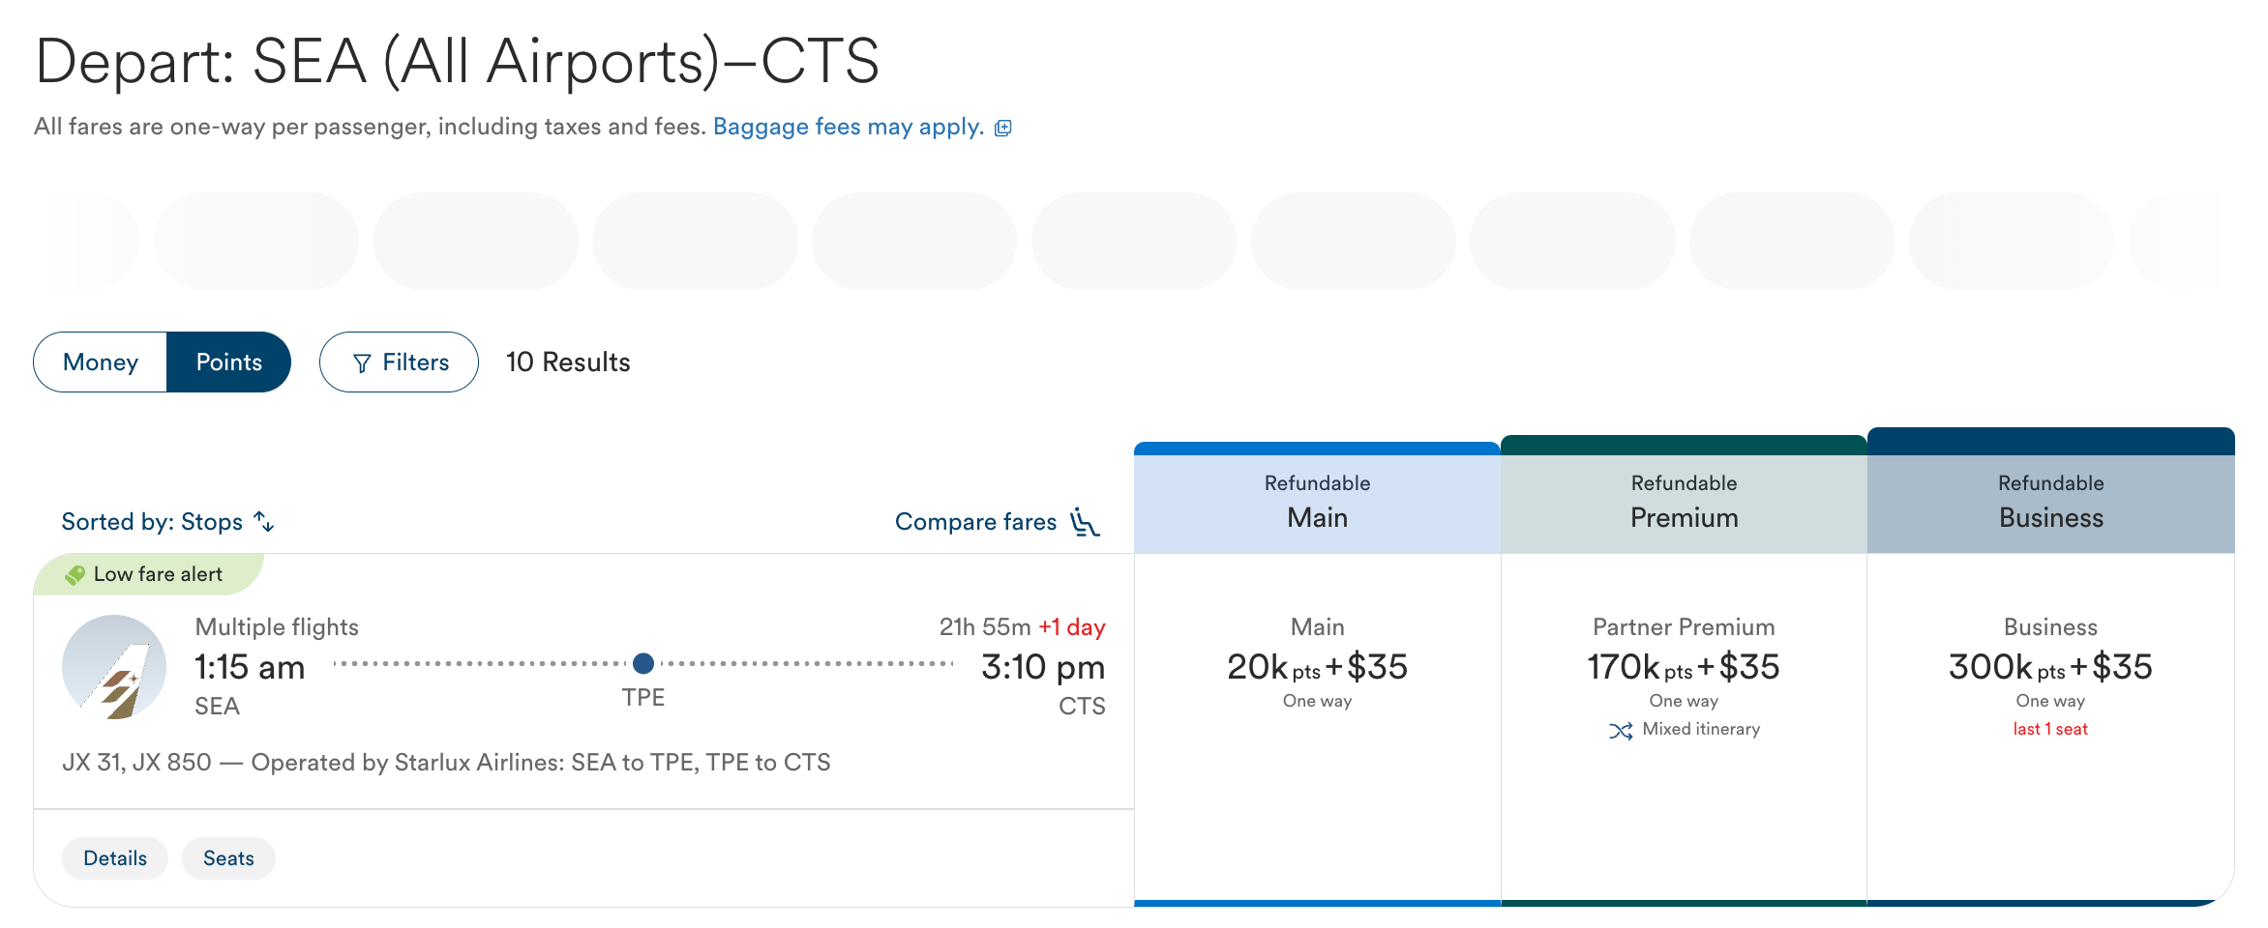
Task: Click the TPE layover stop dot
Action: pyautogui.click(x=642, y=664)
